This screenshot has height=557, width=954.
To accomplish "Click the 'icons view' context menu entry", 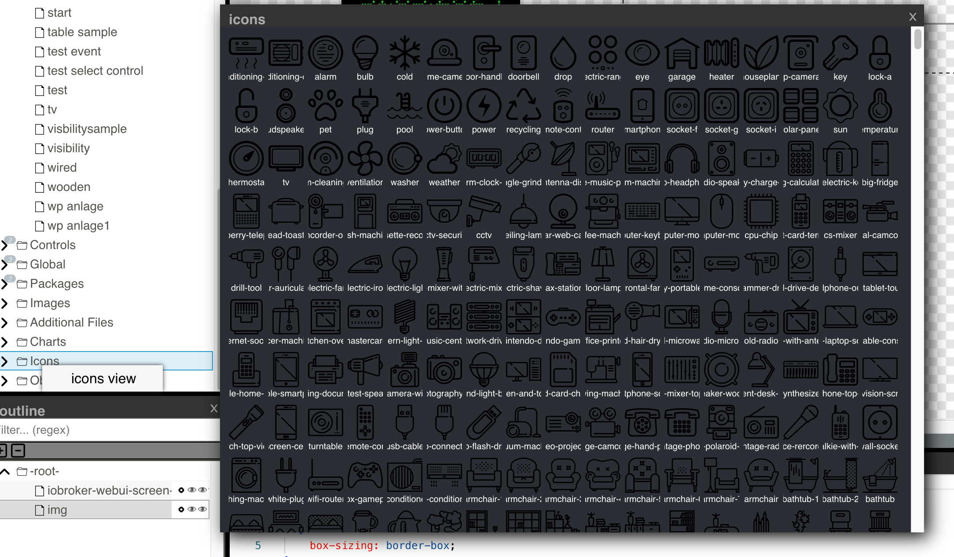I will 103,378.
